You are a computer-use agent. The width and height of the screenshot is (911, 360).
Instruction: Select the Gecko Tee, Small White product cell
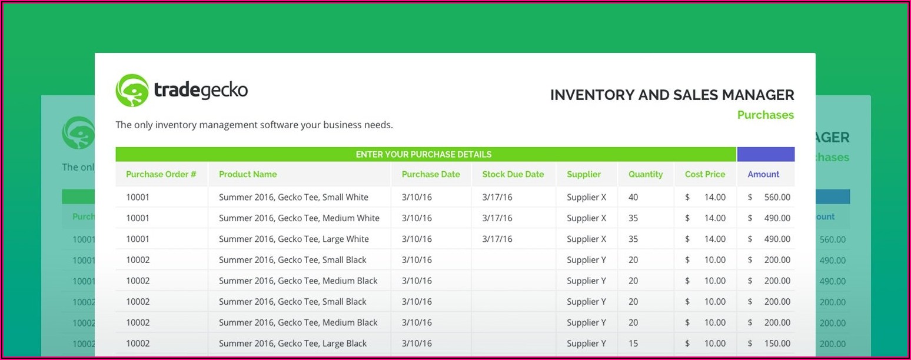(x=294, y=197)
